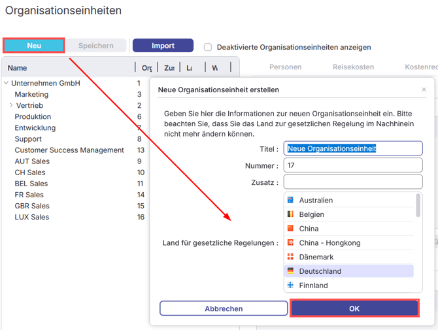Collapse the Unternehmen GmbH tree node
The image size is (438, 330).
tap(6, 84)
